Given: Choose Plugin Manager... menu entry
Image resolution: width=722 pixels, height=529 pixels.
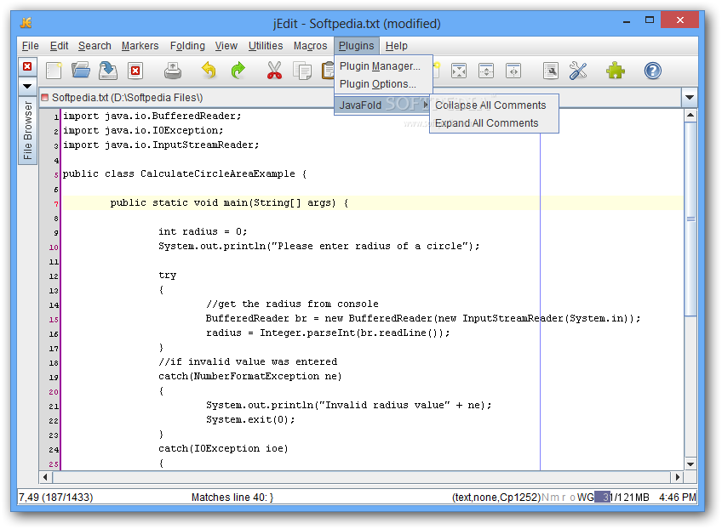Looking at the screenshot, I should pyautogui.click(x=383, y=66).
